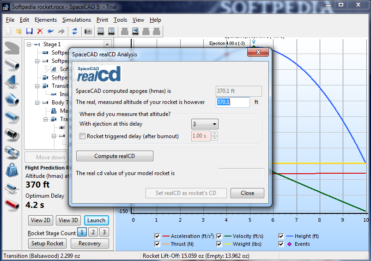Collapse the Body Tube tree node

click(37, 103)
